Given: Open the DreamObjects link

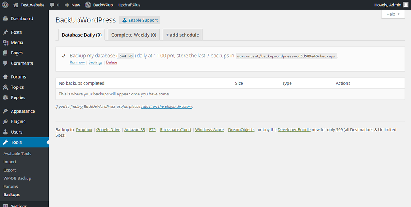Looking at the screenshot, I should pyautogui.click(x=241, y=129).
